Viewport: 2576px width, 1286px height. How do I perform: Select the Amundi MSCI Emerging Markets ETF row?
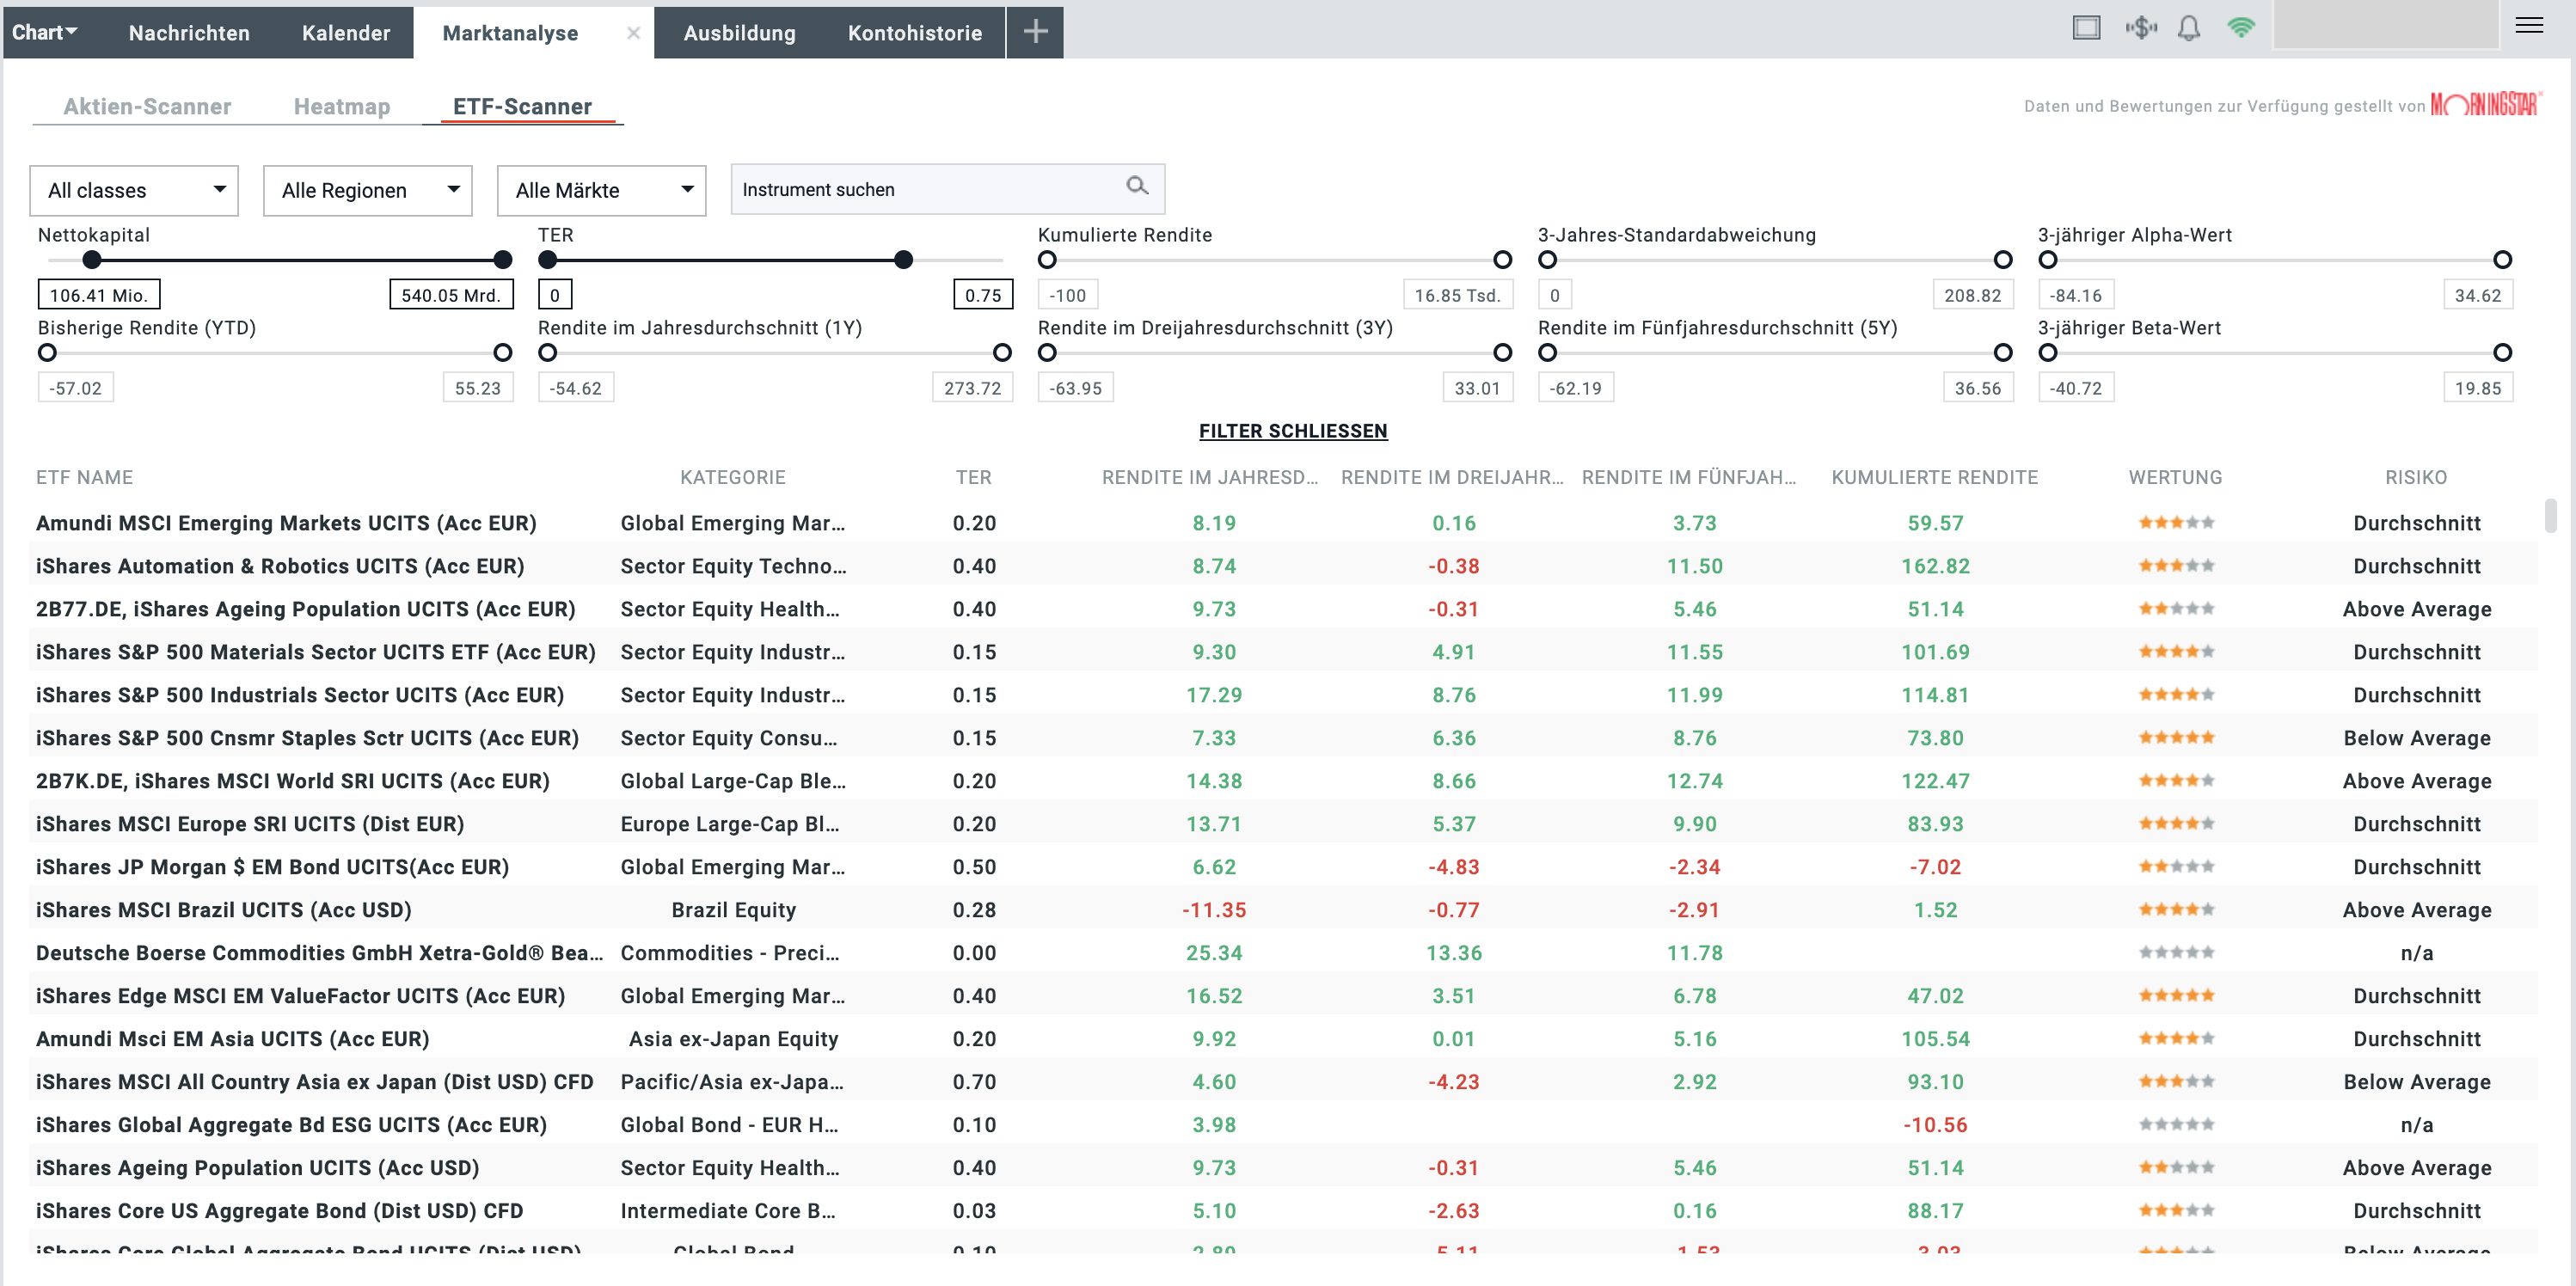click(285, 523)
